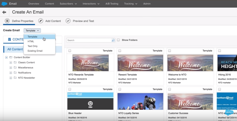The image size is (237, 121).
Task: Click the Notifications folder icon
Action: (x=15, y=73)
